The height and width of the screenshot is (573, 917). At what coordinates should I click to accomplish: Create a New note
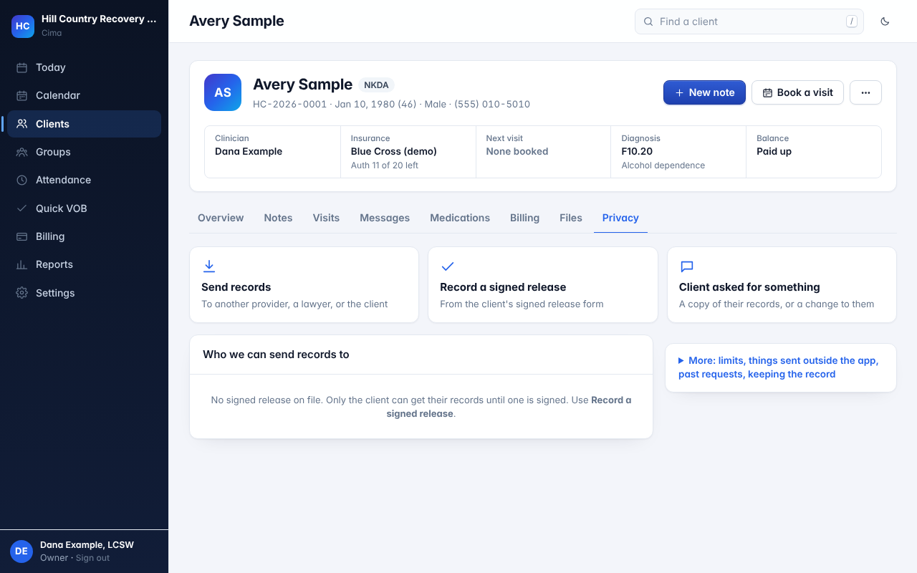coord(704,92)
